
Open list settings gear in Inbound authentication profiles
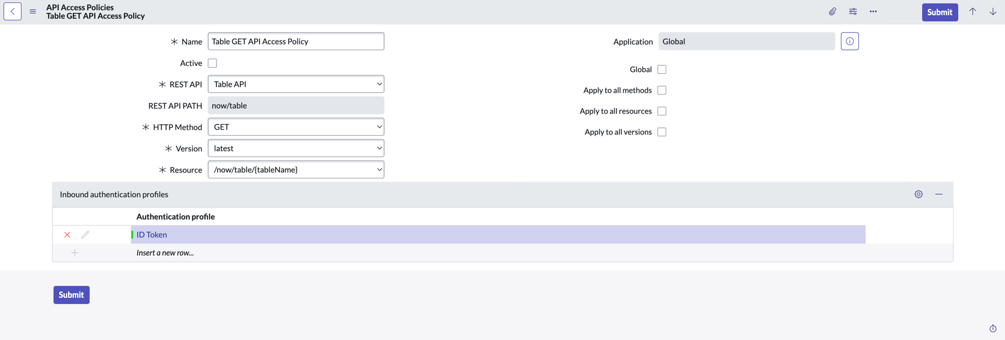[x=919, y=194]
